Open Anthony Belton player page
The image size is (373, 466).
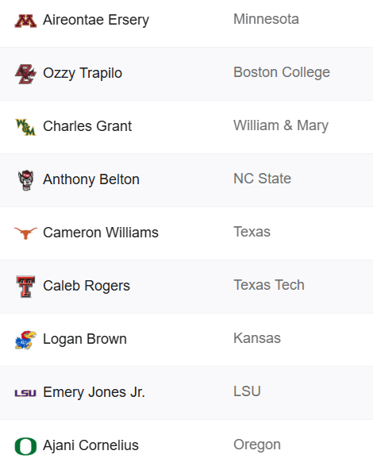click(x=91, y=179)
